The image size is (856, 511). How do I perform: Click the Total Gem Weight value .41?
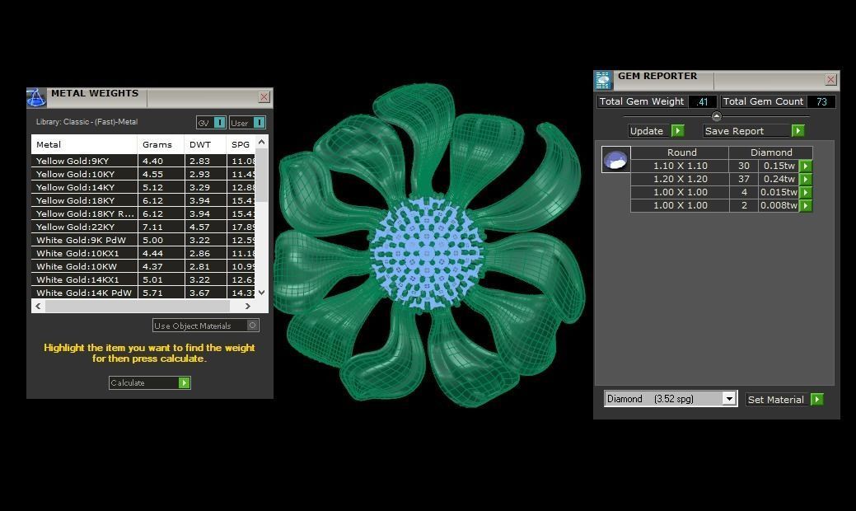703,101
